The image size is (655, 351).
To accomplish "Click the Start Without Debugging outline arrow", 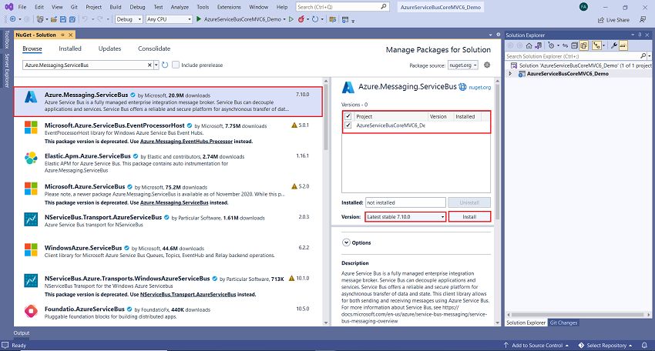I will pos(291,19).
